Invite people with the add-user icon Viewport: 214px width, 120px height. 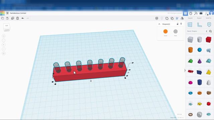pyautogui.click(x=206, y=13)
